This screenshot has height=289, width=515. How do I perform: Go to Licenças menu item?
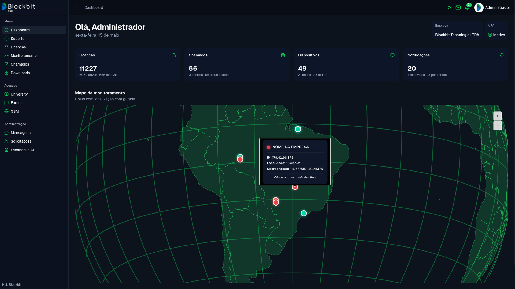tap(34, 47)
